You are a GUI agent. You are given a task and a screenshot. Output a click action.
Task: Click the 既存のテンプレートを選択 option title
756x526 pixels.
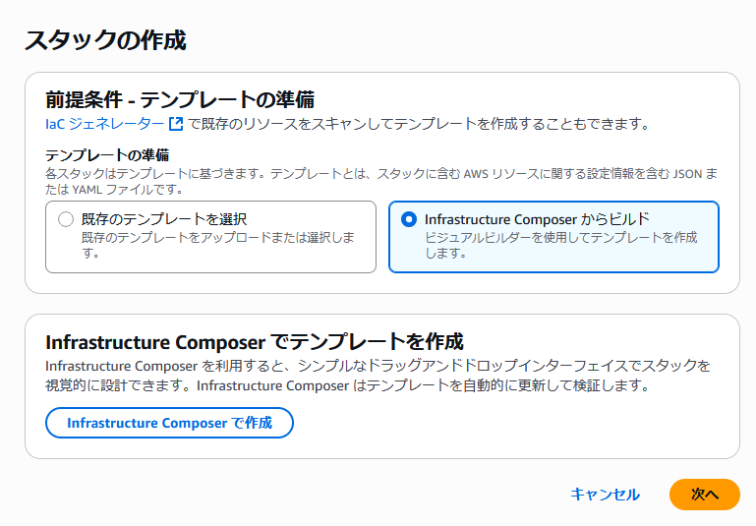(150, 218)
